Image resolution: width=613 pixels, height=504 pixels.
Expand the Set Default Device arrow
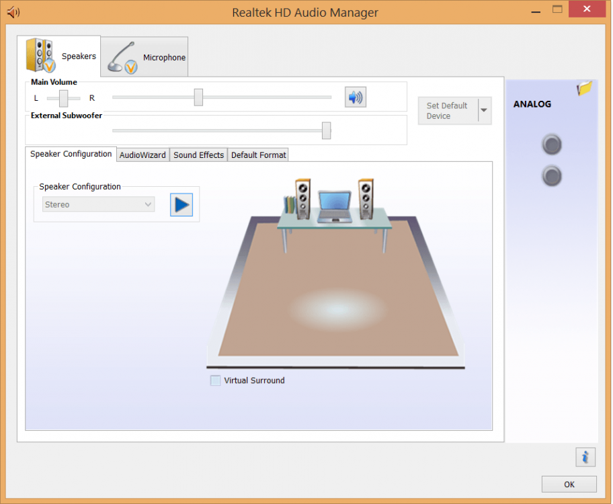[x=484, y=111]
